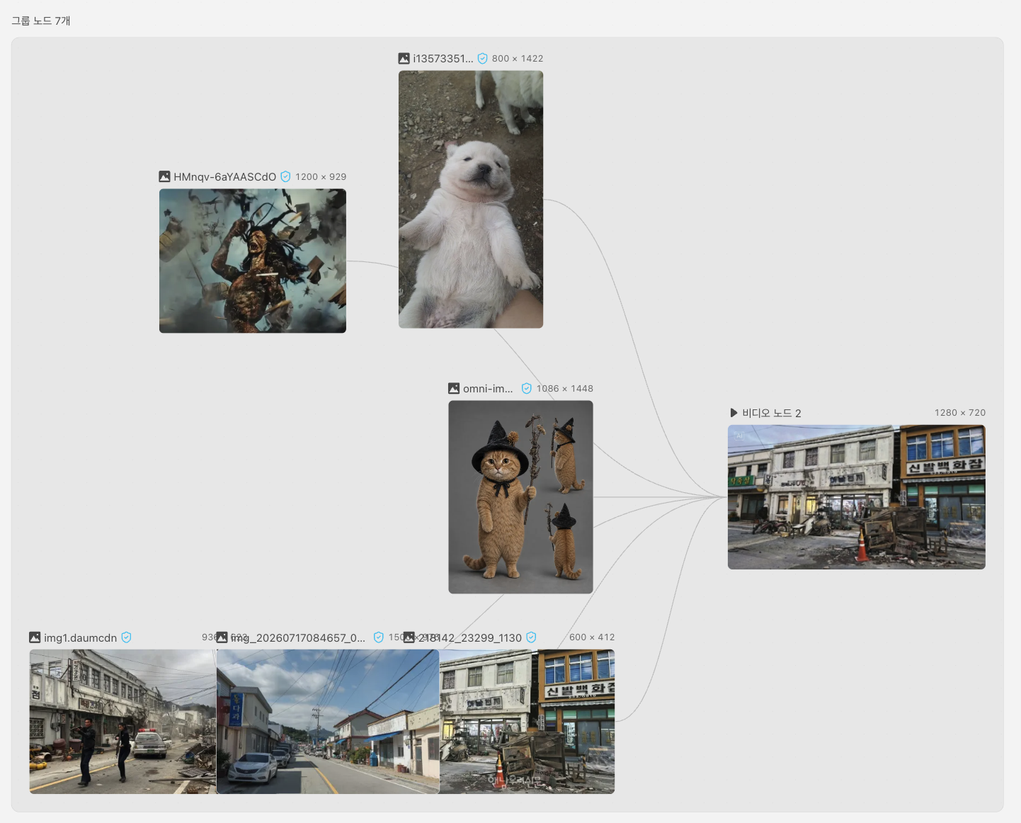Click the shield badge next to HMnqv-6aYAASCdO
Viewport: 1021px width, 823px height.
pyautogui.click(x=285, y=176)
